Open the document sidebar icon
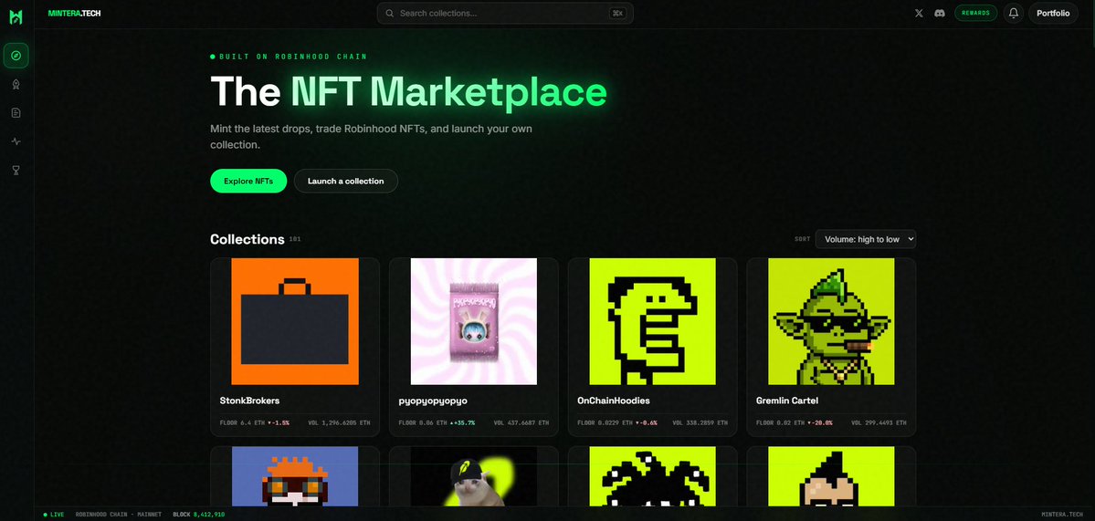Image resolution: width=1095 pixels, height=521 pixels. [x=16, y=113]
